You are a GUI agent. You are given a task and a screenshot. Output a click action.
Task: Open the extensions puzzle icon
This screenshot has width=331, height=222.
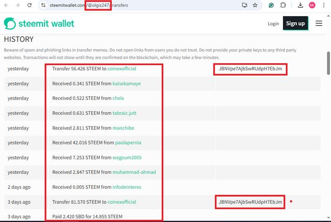pos(283,5)
